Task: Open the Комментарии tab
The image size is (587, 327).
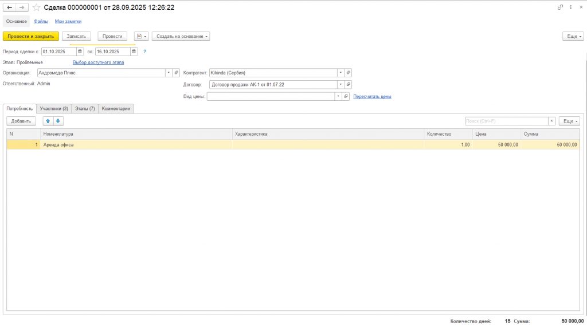Action: (x=116, y=108)
